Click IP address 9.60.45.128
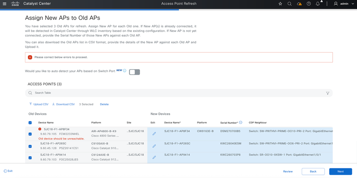The width and height of the screenshot is (357, 178). [48, 148]
